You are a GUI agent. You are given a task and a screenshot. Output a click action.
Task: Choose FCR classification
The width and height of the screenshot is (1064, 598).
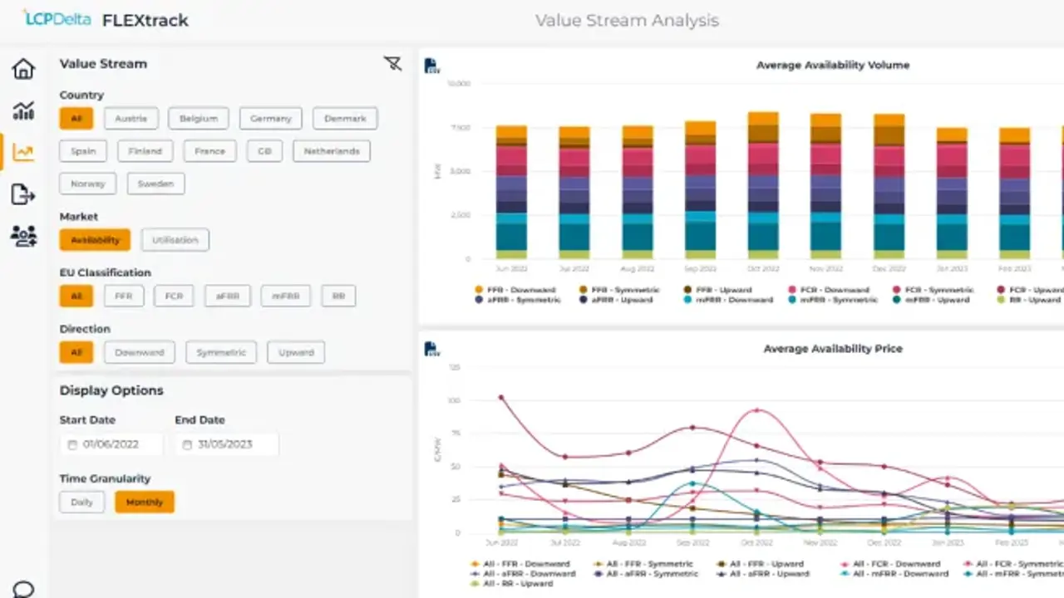(174, 296)
